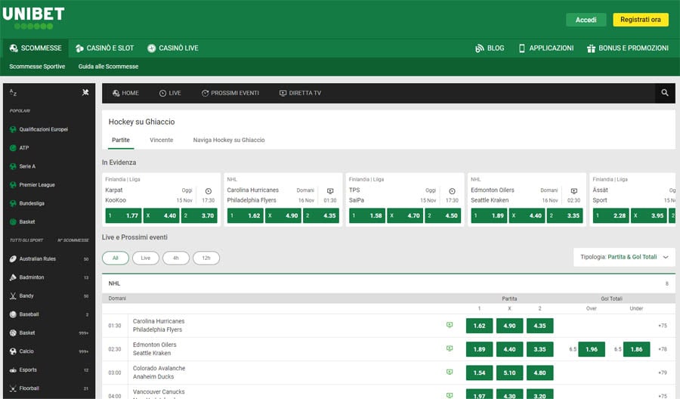The width and height of the screenshot is (680, 399).
Task: Collapse the NHL league section
Action: click(388, 283)
